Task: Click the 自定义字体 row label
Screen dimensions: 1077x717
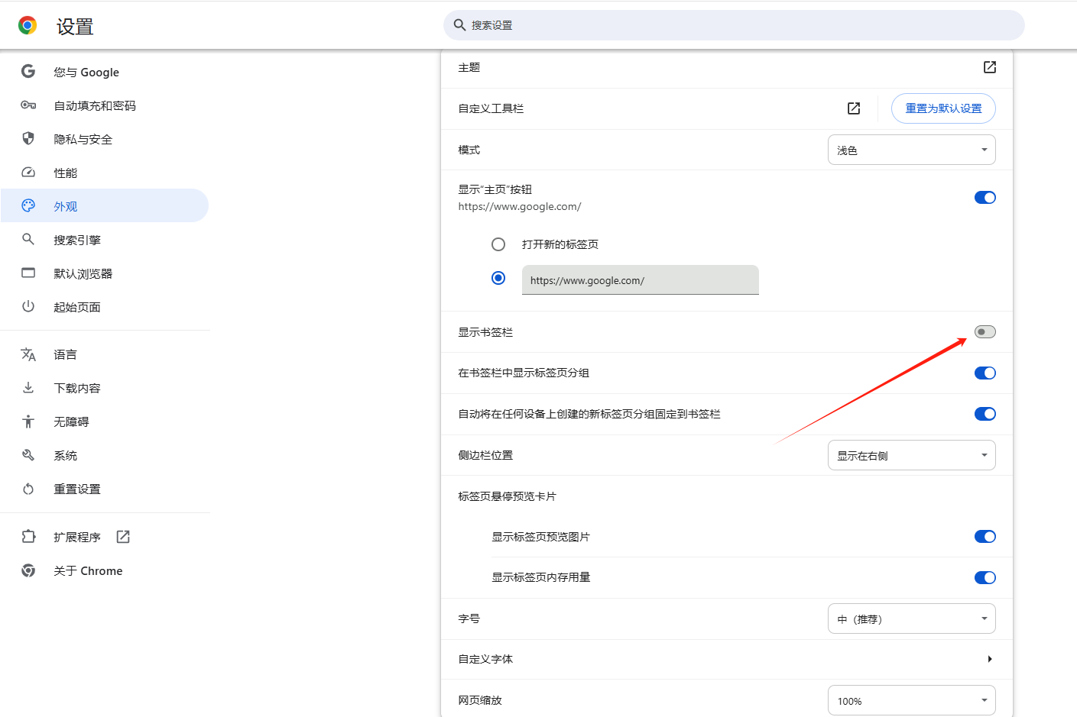Action: click(485, 660)
